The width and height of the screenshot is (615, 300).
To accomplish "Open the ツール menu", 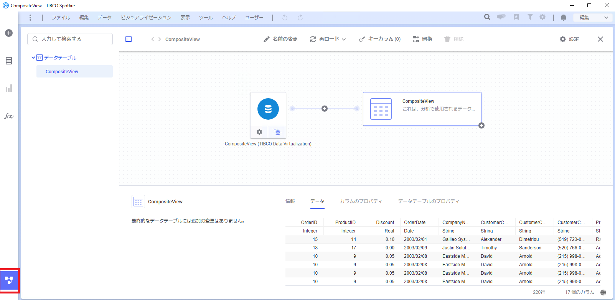I will click(206, 18).
